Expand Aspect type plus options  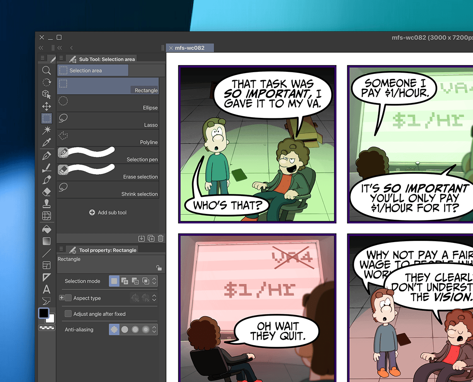tap(61, 298)
